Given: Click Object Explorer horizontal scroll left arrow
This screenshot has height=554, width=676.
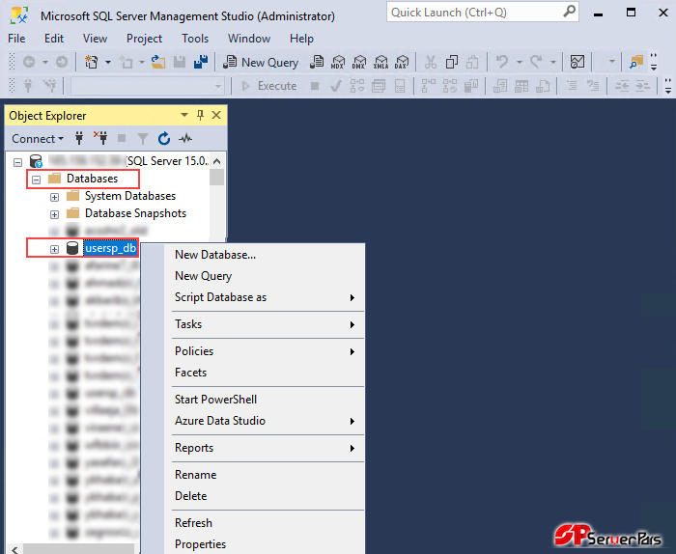Looking at the screenshot, I should click(14, 550).
